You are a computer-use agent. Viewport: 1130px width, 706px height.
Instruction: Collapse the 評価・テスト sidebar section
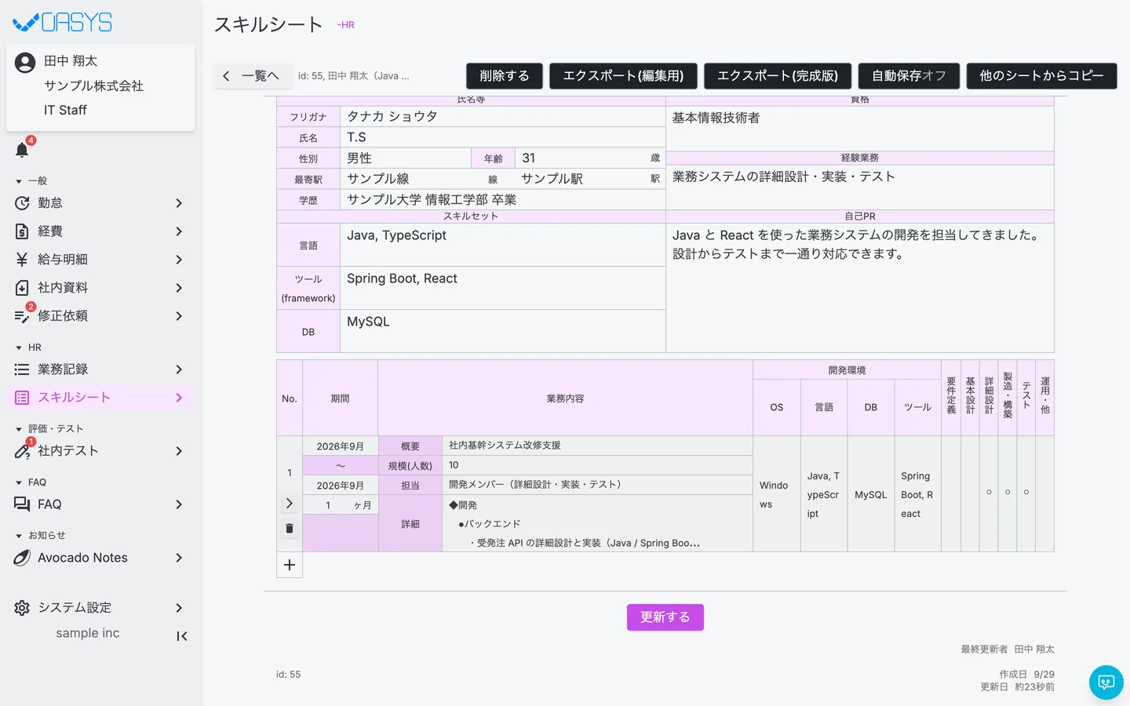click(x=19, y=429)
